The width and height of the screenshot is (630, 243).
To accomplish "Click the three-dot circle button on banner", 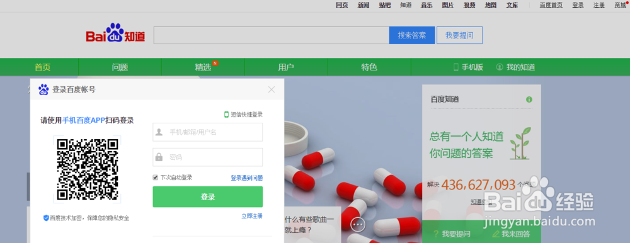I will pos(358,225).
